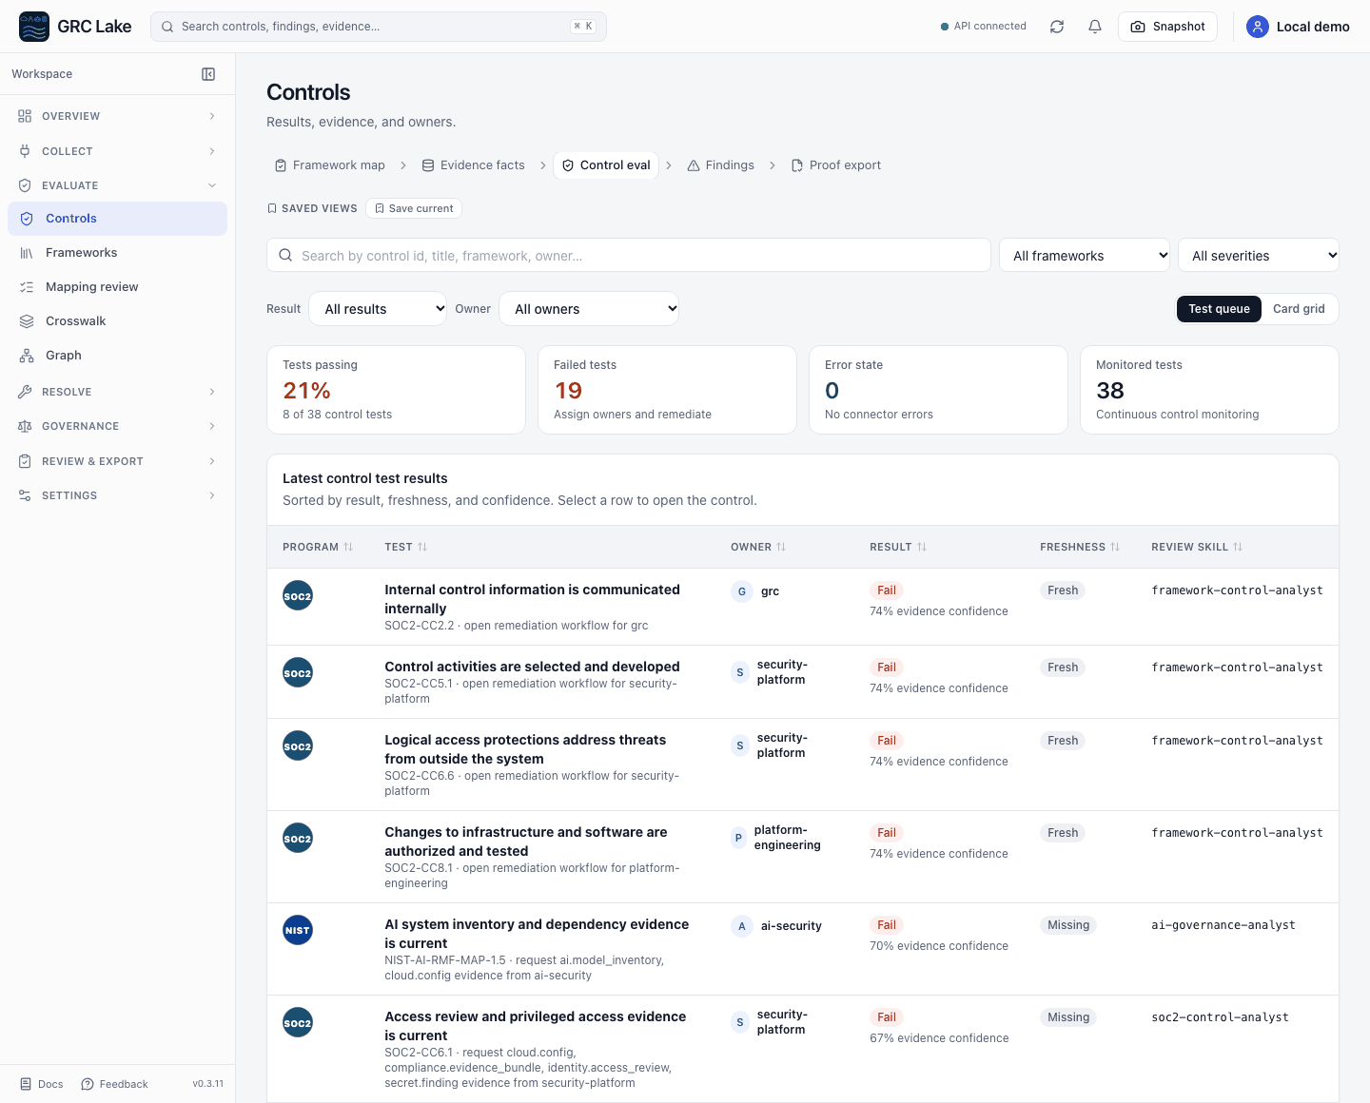Open Frameworks in sidebar
The width and height of the screenshot is (1370, 1103).
117,252
